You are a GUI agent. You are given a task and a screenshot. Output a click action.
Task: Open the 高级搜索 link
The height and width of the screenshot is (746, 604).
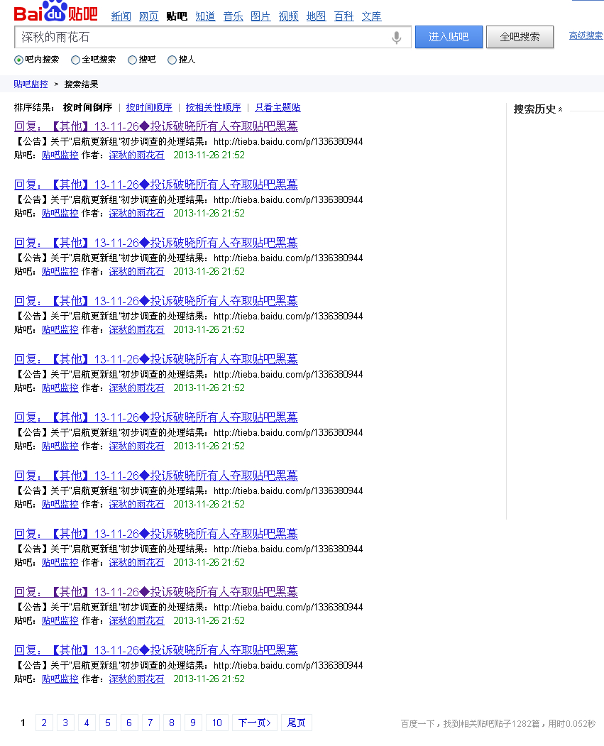(x=586, y=35)
